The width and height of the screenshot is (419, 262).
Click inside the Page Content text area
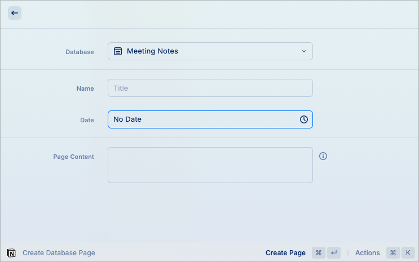click(x=210, y=165)
